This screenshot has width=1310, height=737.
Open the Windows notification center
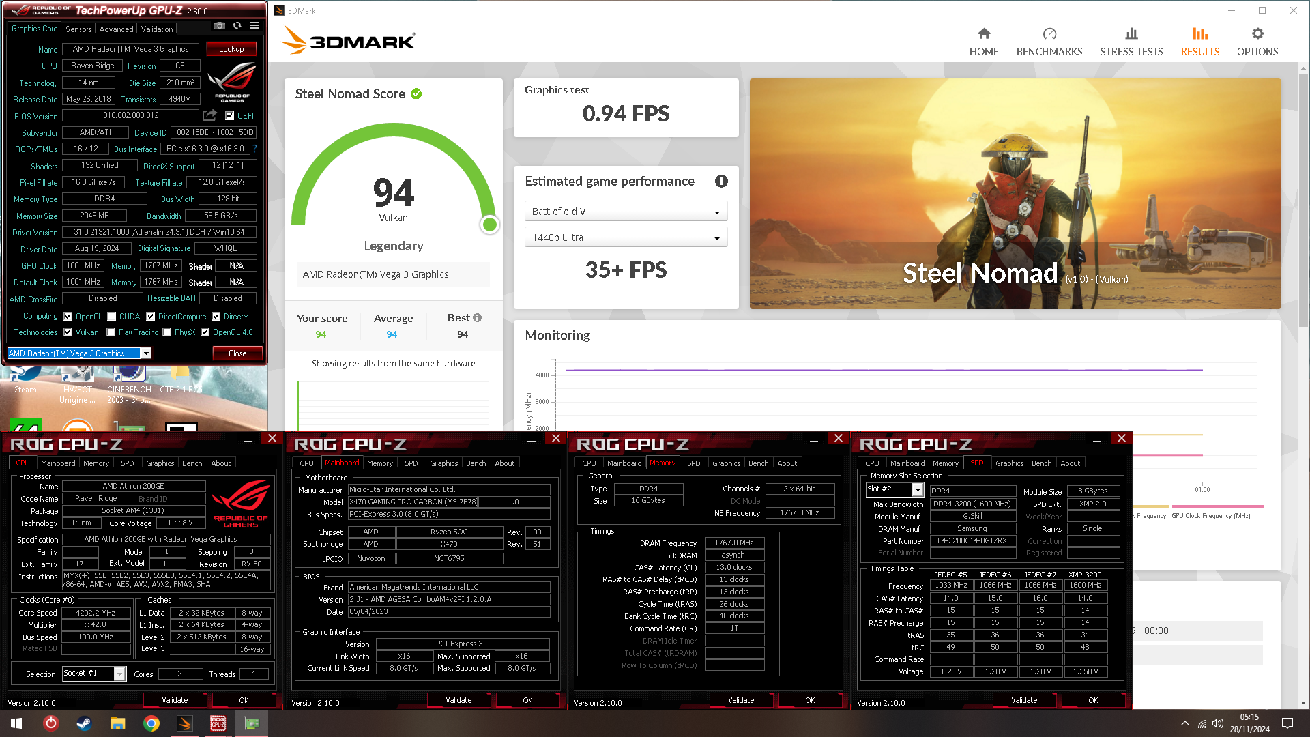point(1287,723)
